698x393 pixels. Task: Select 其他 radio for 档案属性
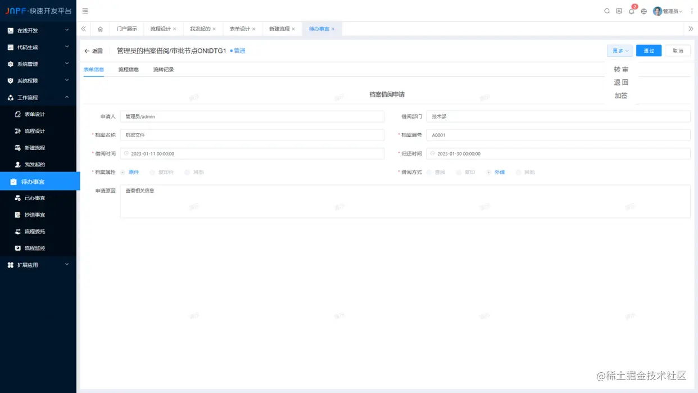(x=187, y=172)
